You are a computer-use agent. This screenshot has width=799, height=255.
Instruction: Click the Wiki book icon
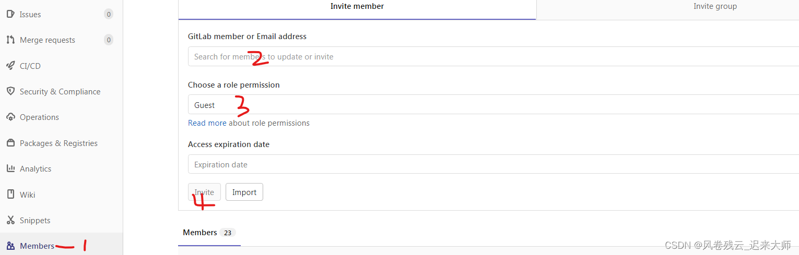coord(10,195)
